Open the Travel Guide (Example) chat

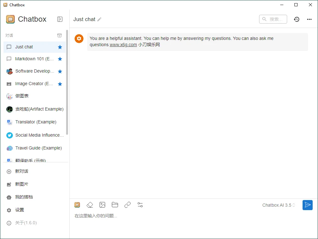coord(36,148)
